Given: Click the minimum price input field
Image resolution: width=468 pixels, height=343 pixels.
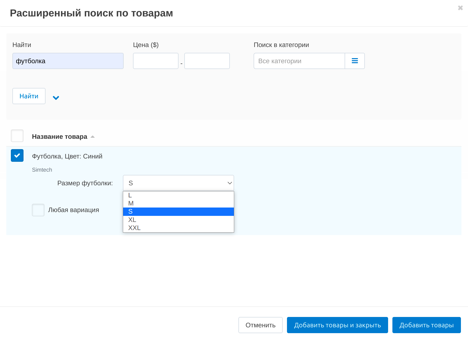Looking at the screenshot, I should (x=155, y=61).
